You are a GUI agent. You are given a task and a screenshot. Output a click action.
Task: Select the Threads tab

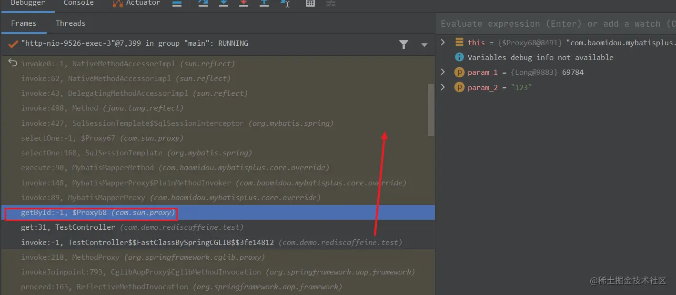click(71, 23)
